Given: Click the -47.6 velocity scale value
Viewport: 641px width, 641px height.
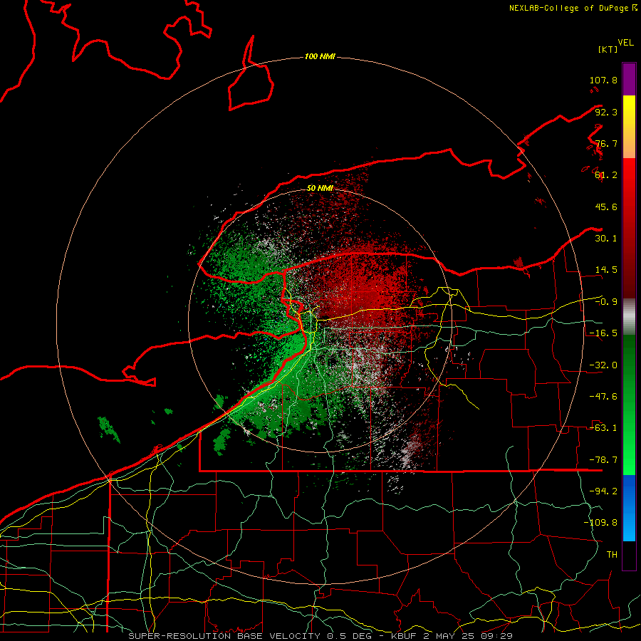Looking at the screenshot, I should point(603,397).
